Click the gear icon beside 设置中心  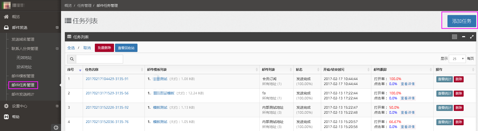point(6,106)
